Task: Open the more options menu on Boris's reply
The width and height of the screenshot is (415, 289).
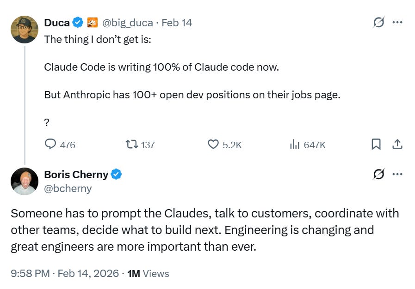Action: point(397,174)
